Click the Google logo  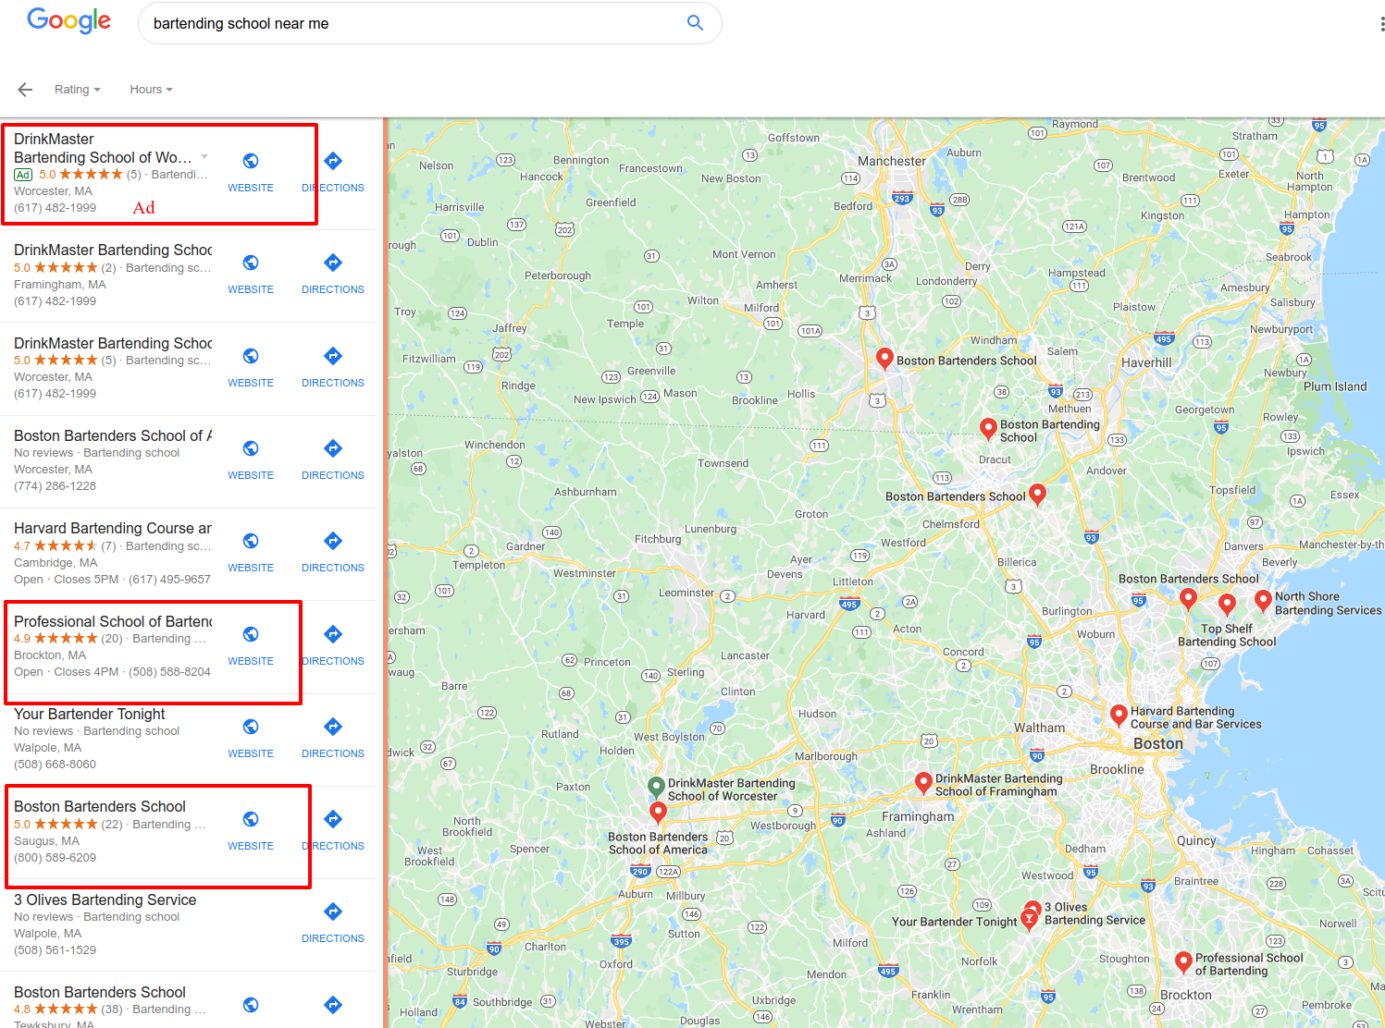(x=69, y=20)
